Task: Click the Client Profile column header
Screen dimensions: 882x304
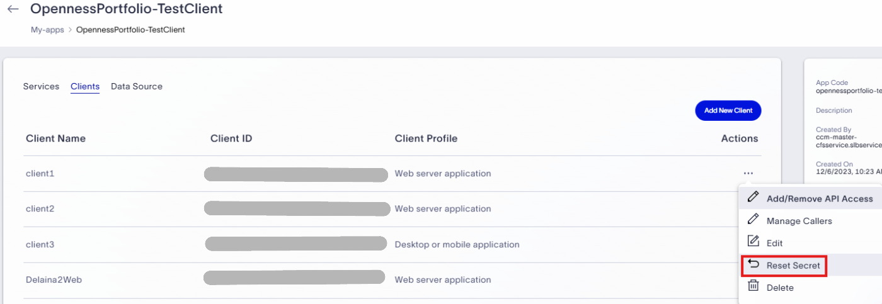Action: tap(426, 138)
